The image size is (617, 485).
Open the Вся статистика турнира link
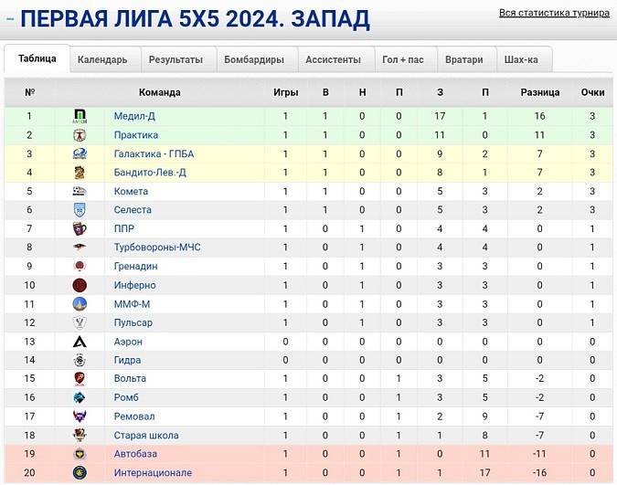554,13
